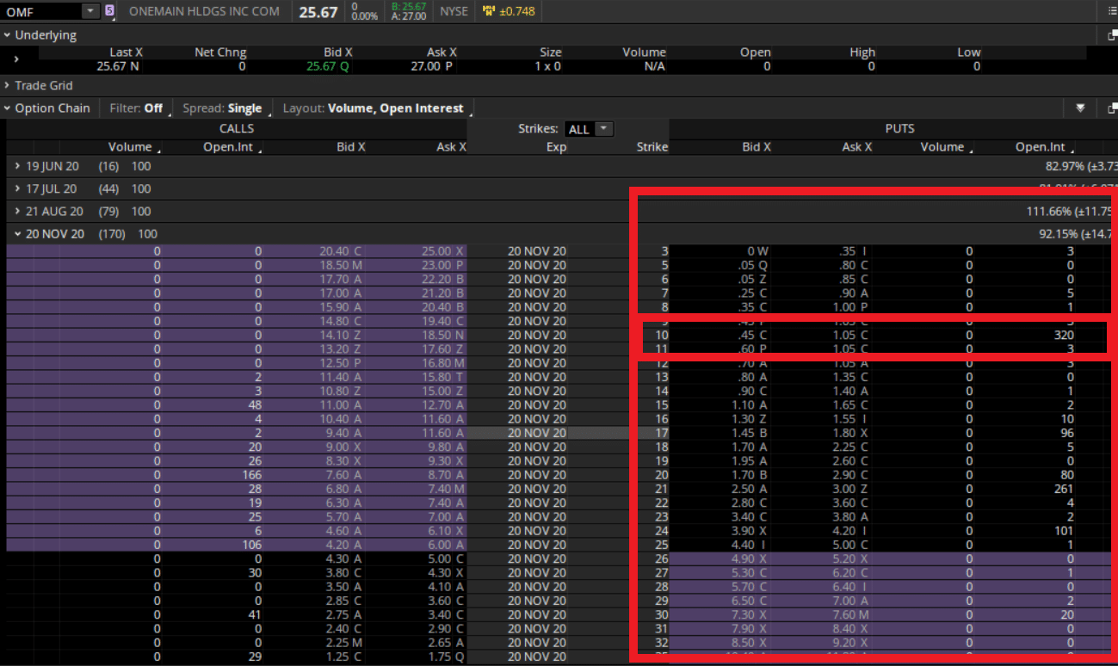The height and width of the screenshot is (666, 1118).
Task: Click call ask 25.00 X at strike 3
Action: tap(444, 251)
